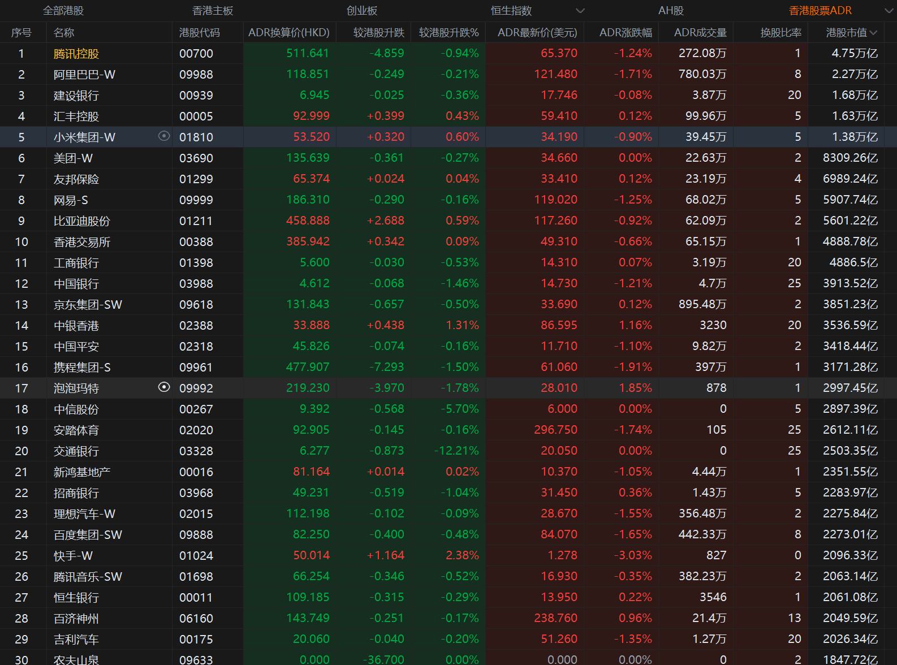
Task: Sort by 序号 column header
Action: point(21,33)
